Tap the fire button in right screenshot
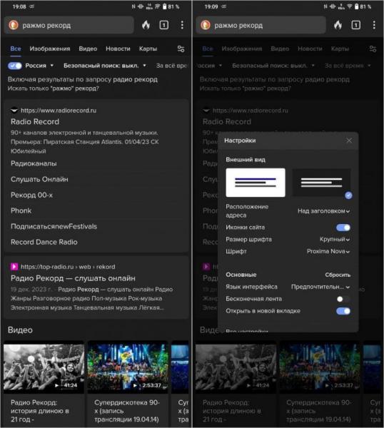The width and height of the screenshot is (384, 428). (x=338, y=25)
